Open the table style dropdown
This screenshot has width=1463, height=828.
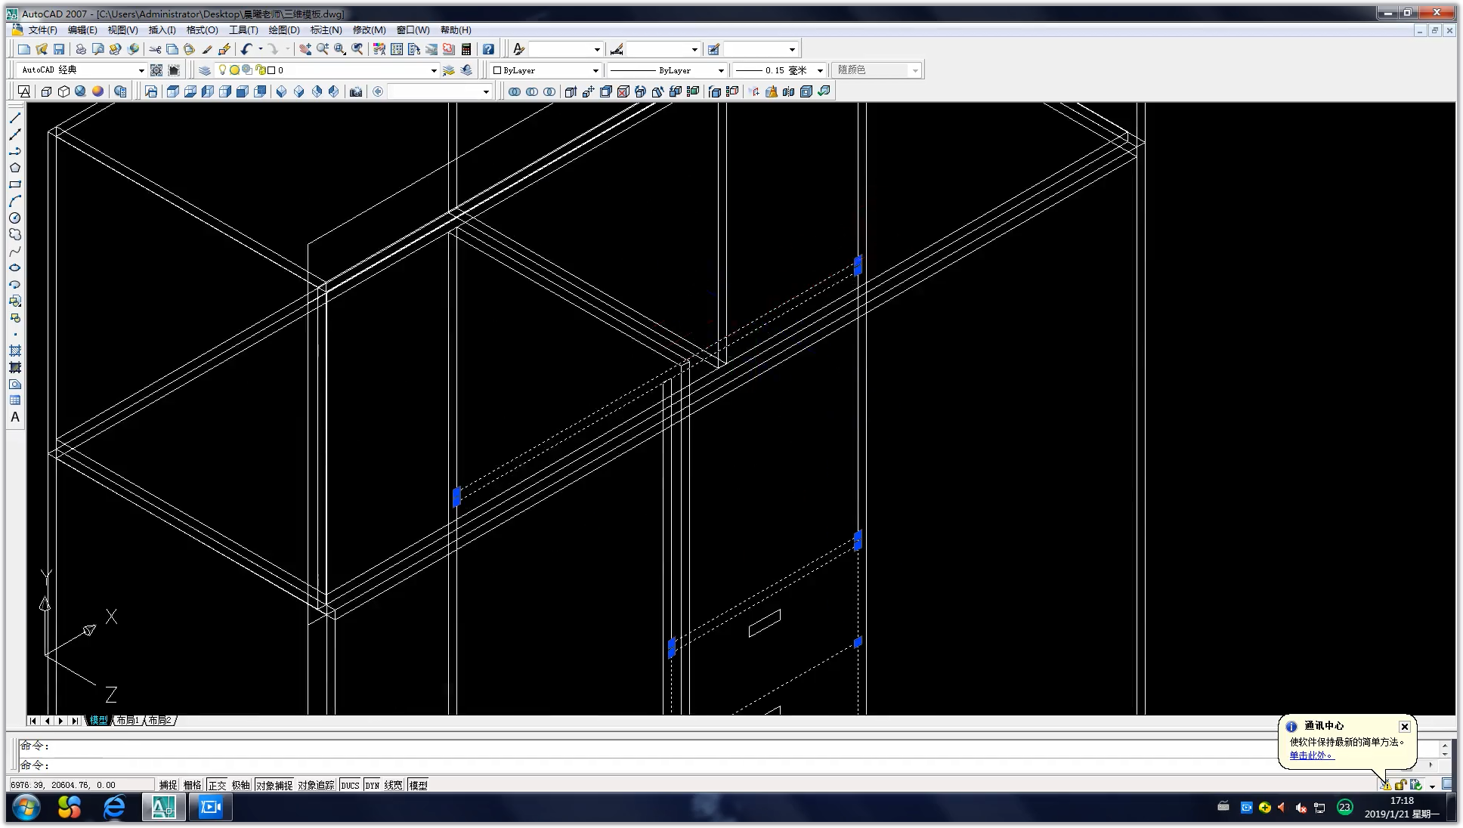[791, 49]
